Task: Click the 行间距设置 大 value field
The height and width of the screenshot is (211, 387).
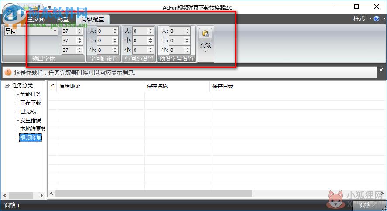Action: 140,31
